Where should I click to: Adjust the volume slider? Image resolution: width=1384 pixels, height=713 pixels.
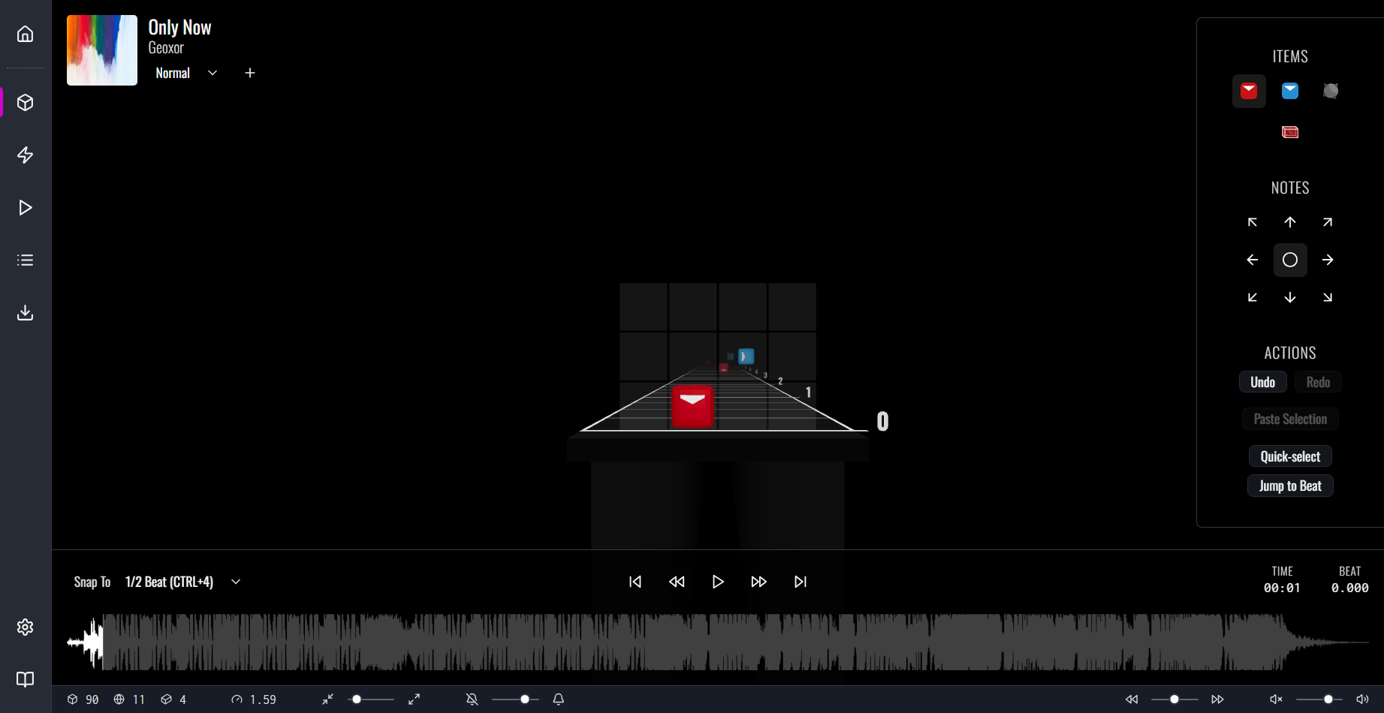1328,699
